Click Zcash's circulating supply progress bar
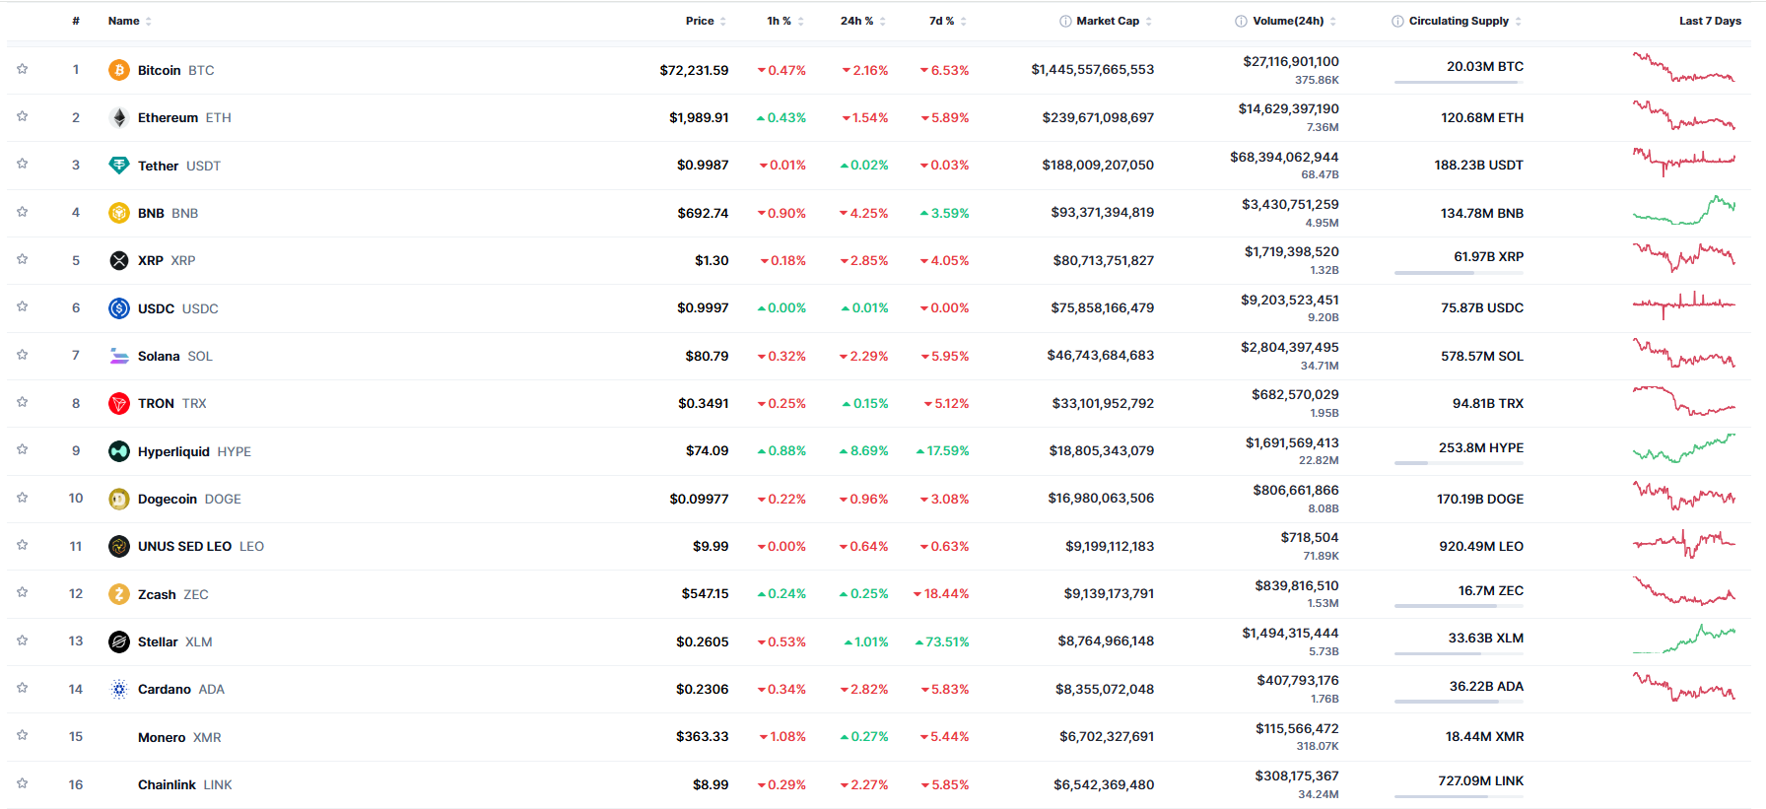 tap(1459, 606)
